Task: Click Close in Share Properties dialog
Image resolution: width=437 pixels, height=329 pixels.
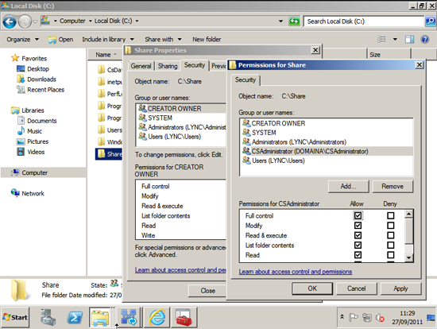Action: pos(207,291)
